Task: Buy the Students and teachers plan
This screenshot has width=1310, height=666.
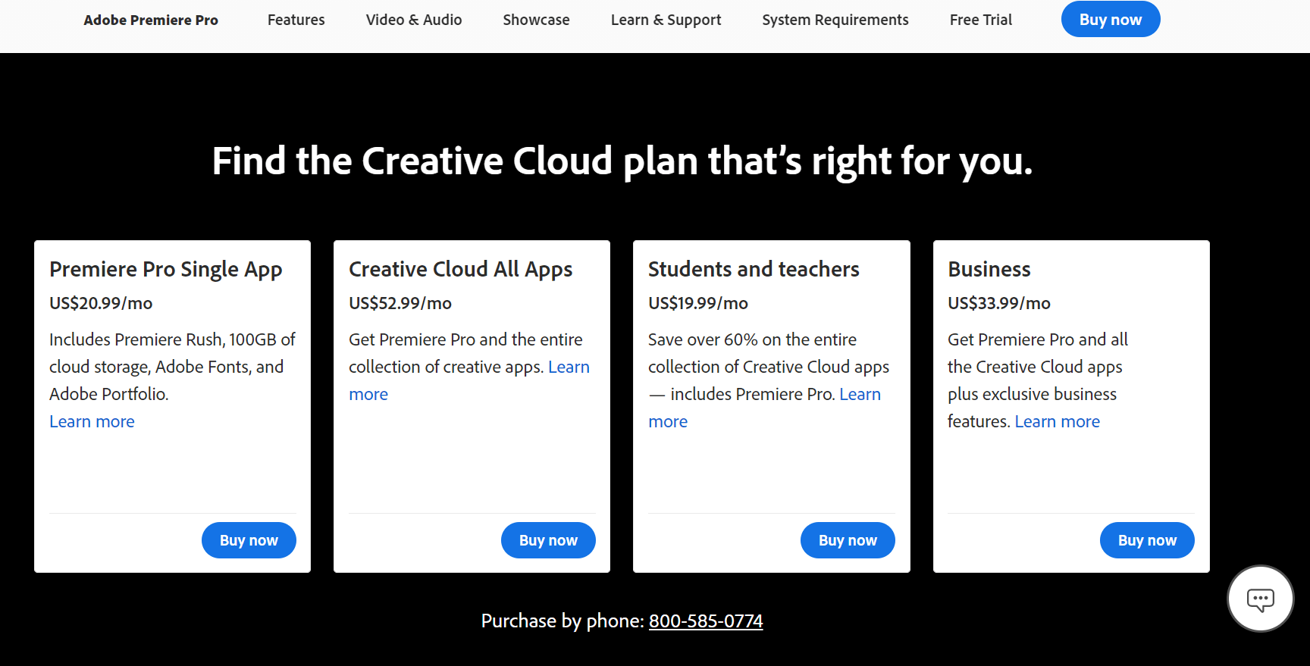Action: (x=848, y=540)
